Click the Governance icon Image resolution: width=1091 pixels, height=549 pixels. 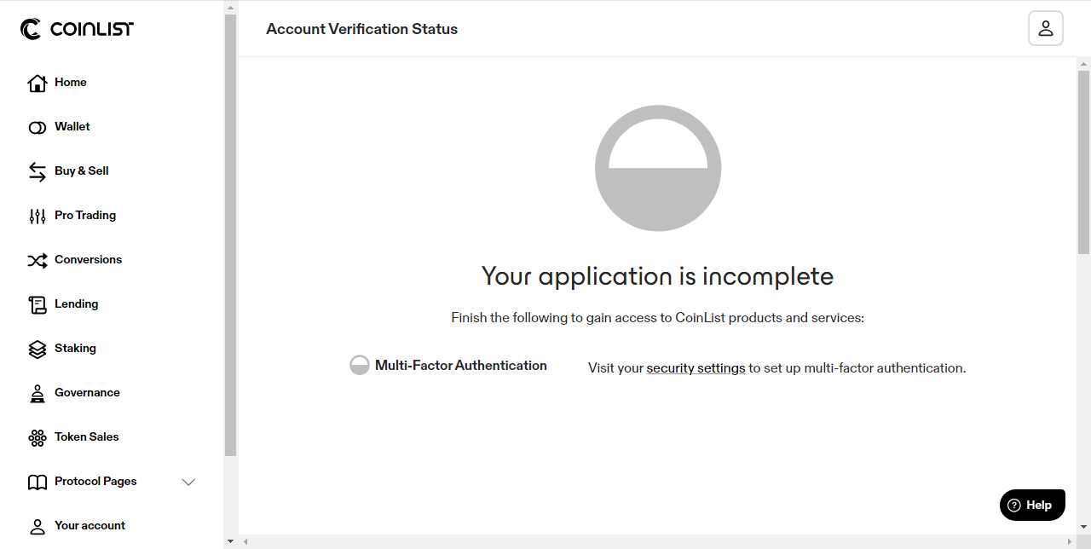(38, 393)
